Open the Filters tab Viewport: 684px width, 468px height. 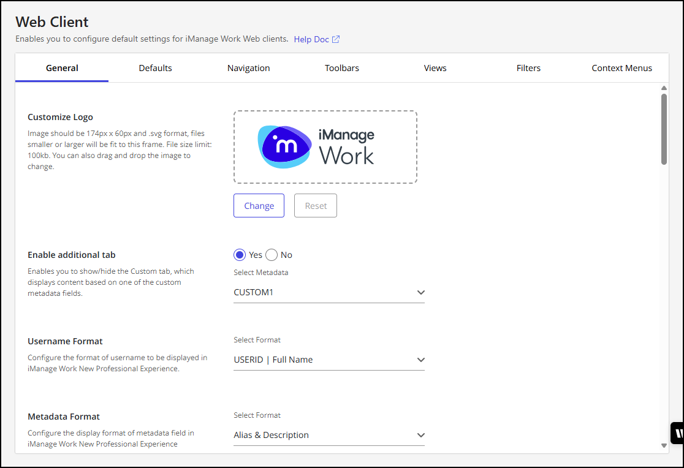(528, 68)
